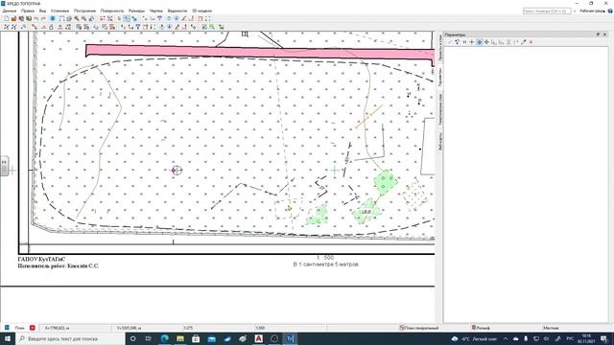Toggle the highlighted blue diamond icon in Параметры
Viewport: 614px width, 345px height.
point(480,42)
